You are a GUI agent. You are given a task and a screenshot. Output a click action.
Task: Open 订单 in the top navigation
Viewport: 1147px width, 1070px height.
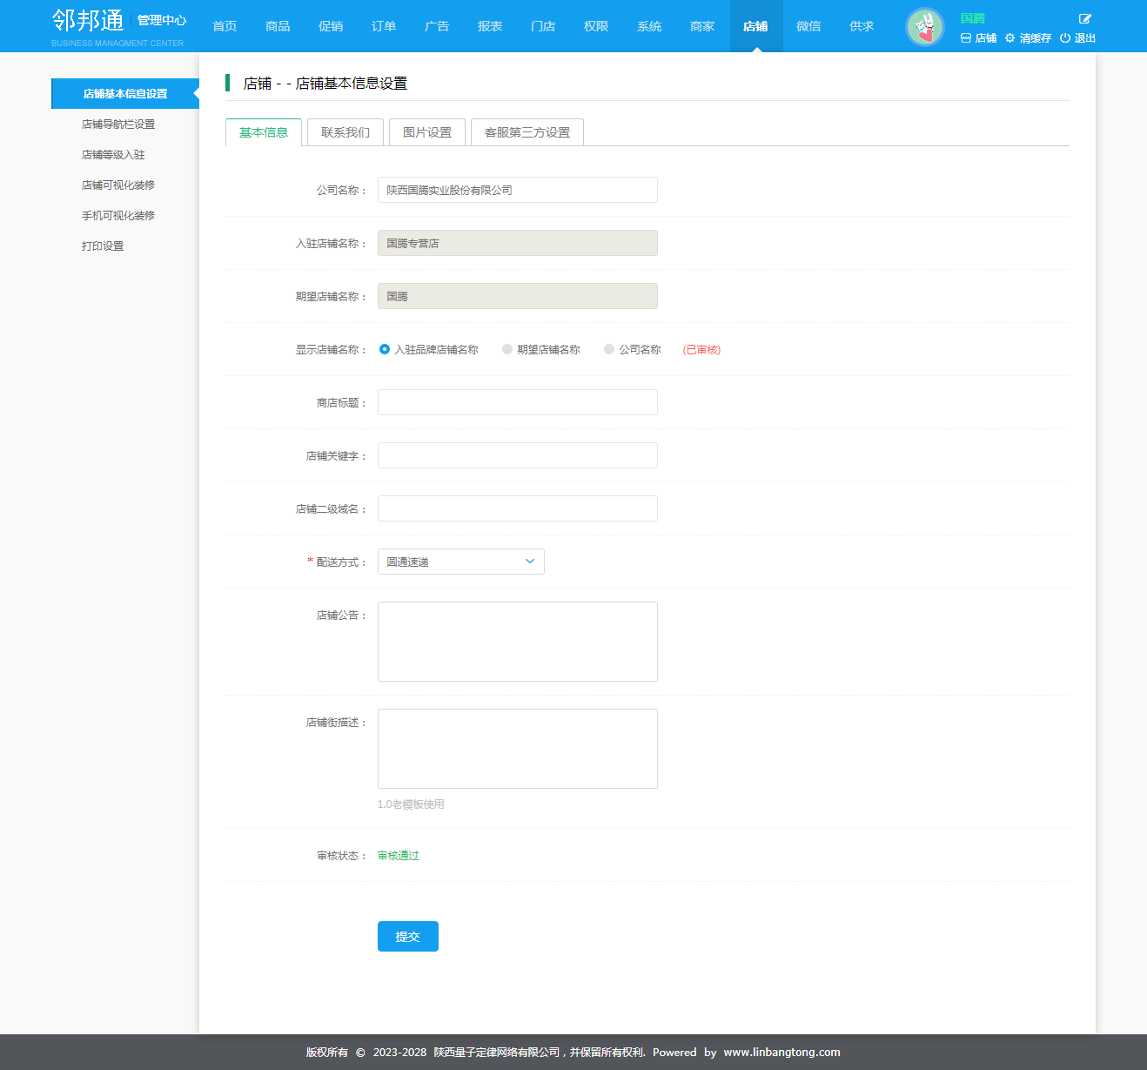[384, 26]
